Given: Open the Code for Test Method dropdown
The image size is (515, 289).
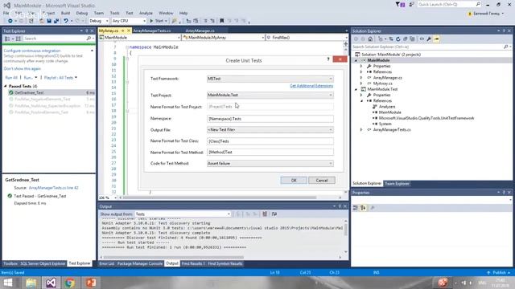Looking at the screenshot, I should (x=270, y=163).
